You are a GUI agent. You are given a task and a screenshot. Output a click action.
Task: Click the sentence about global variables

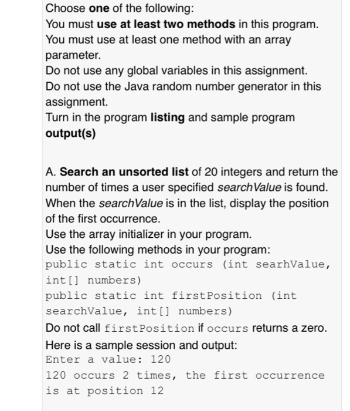(176, 71)
